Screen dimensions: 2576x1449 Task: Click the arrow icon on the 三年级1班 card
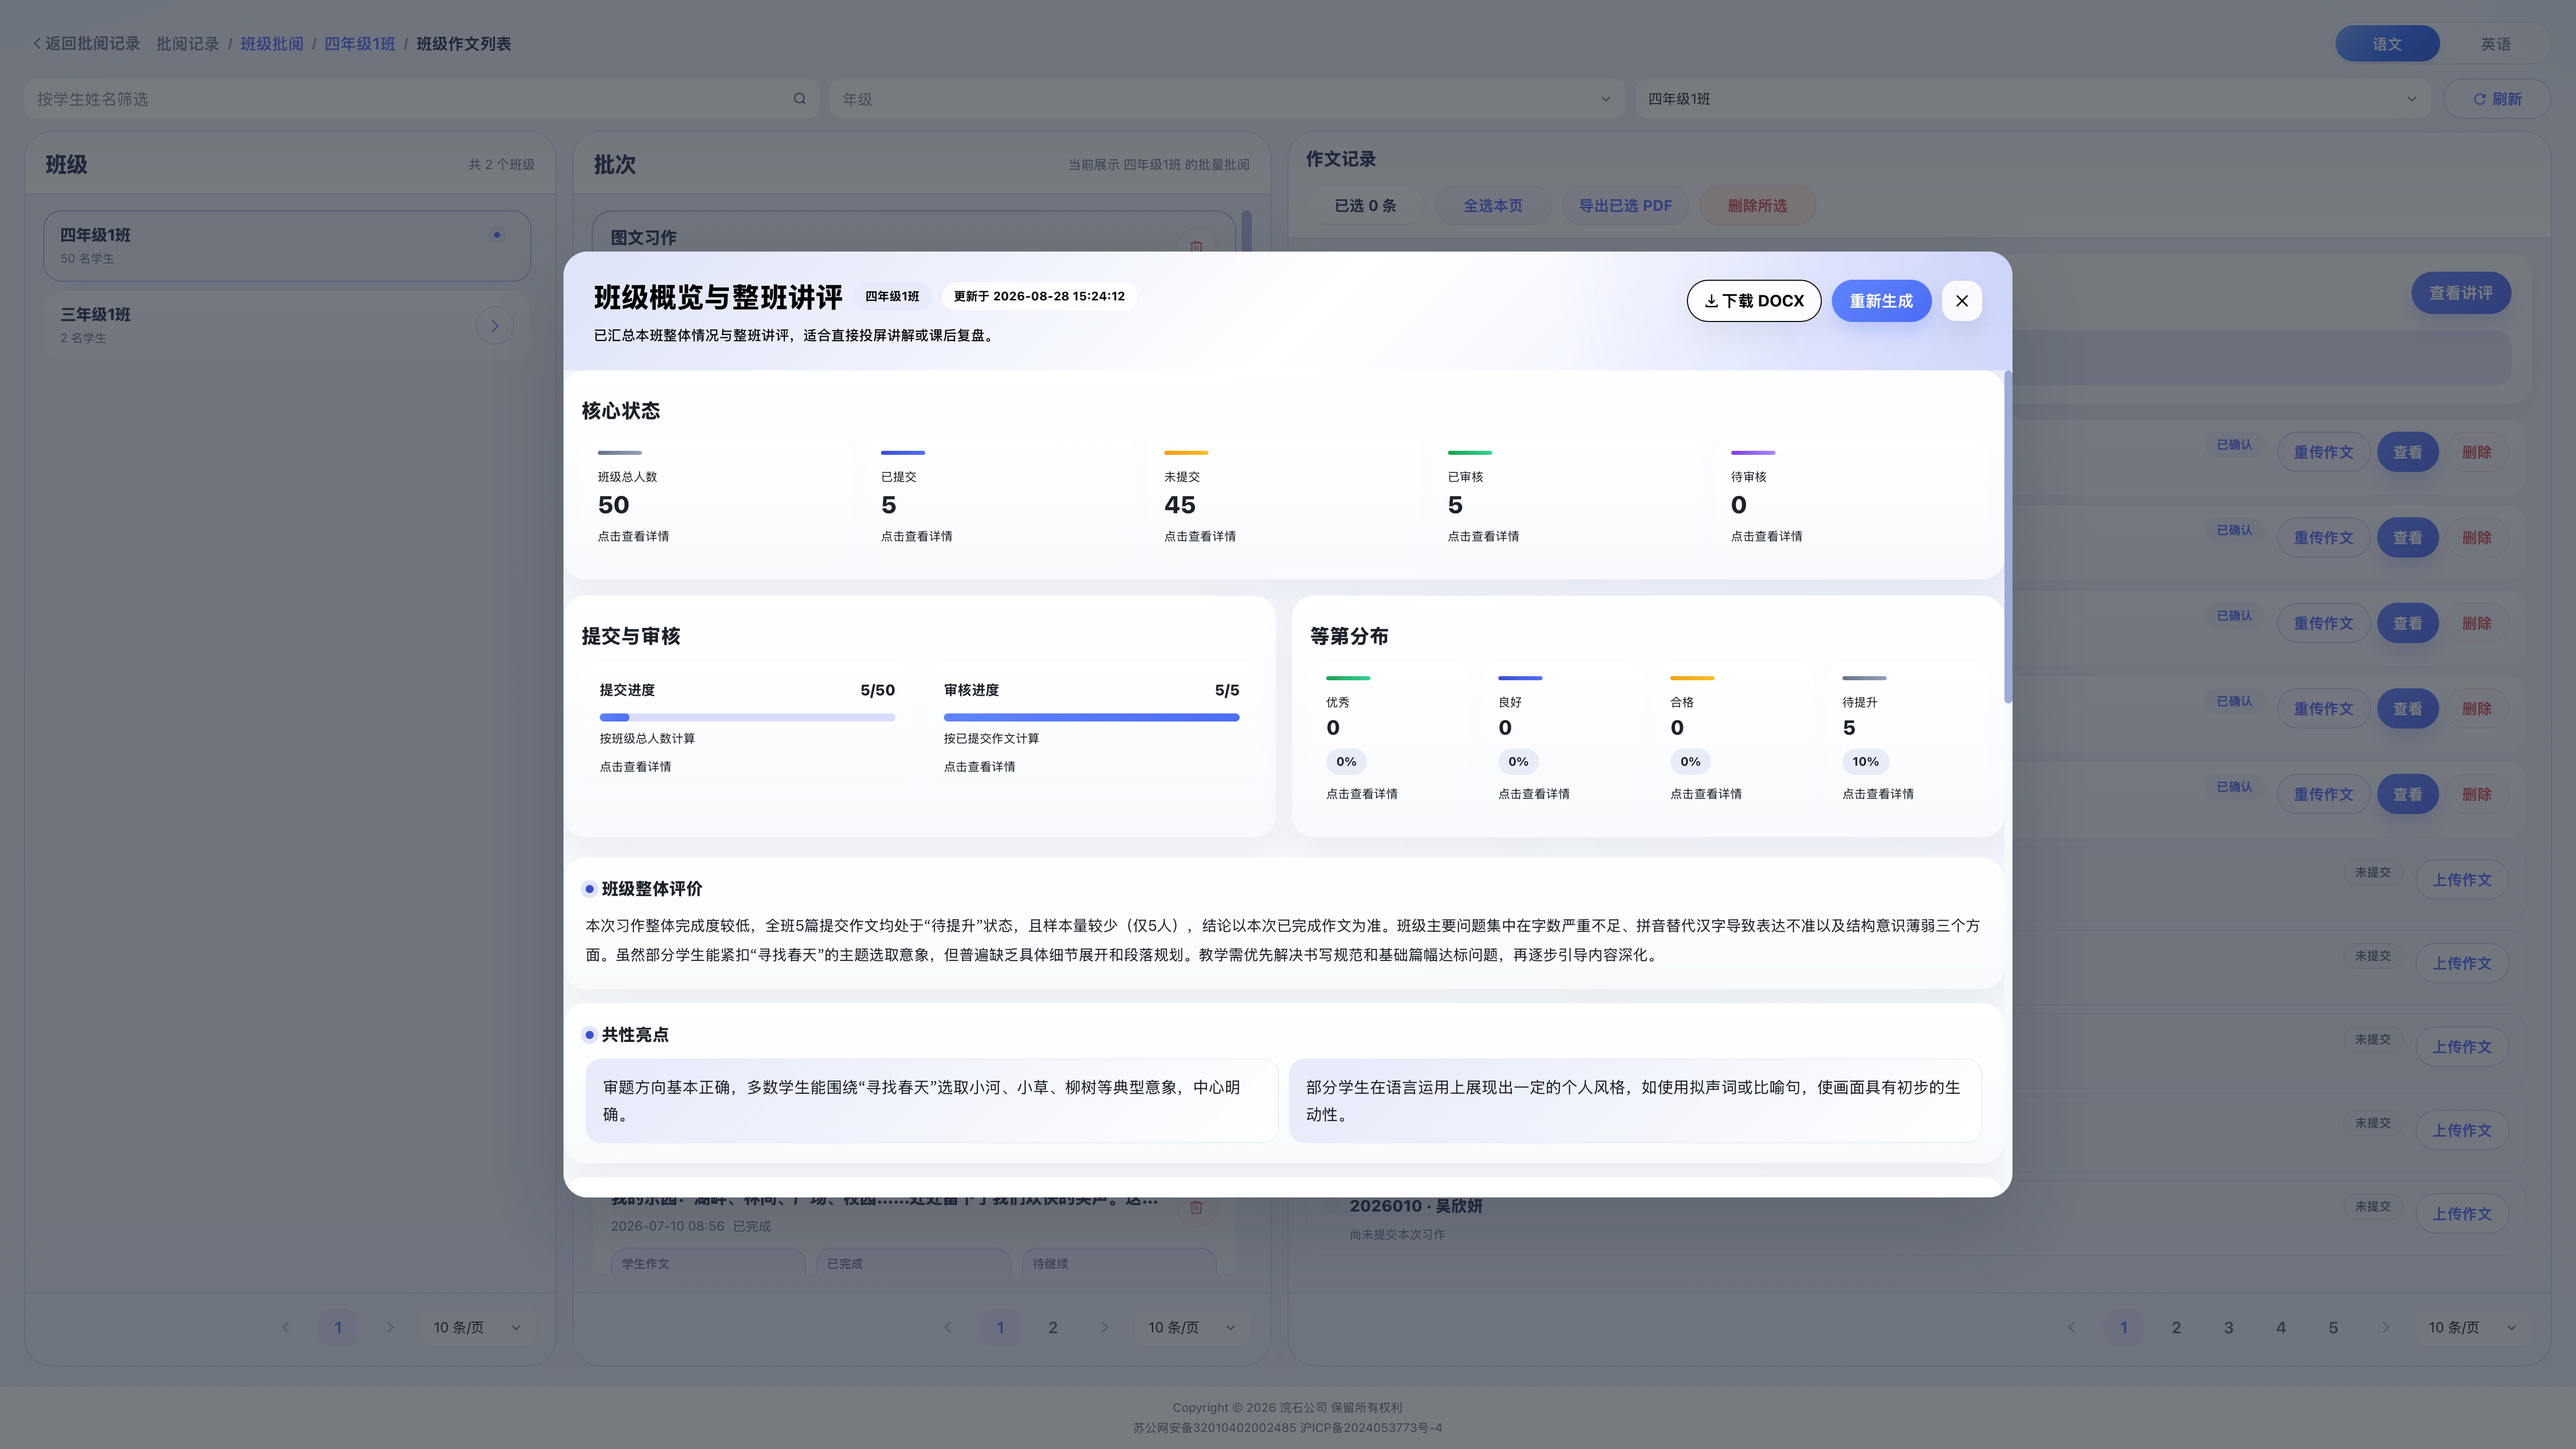point(495,326)
